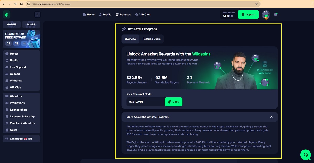314x163 pixels.
Task: Click the personal code field
Action: point(145,102)
